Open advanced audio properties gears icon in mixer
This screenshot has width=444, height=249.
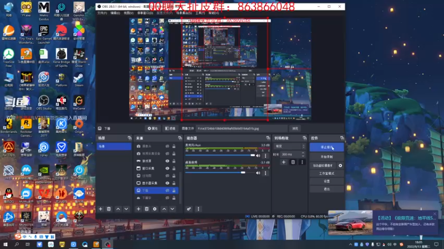click(189, 209)
